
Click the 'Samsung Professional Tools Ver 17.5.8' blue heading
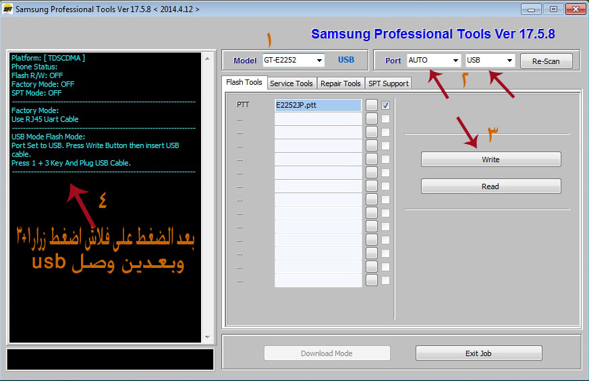433,34
